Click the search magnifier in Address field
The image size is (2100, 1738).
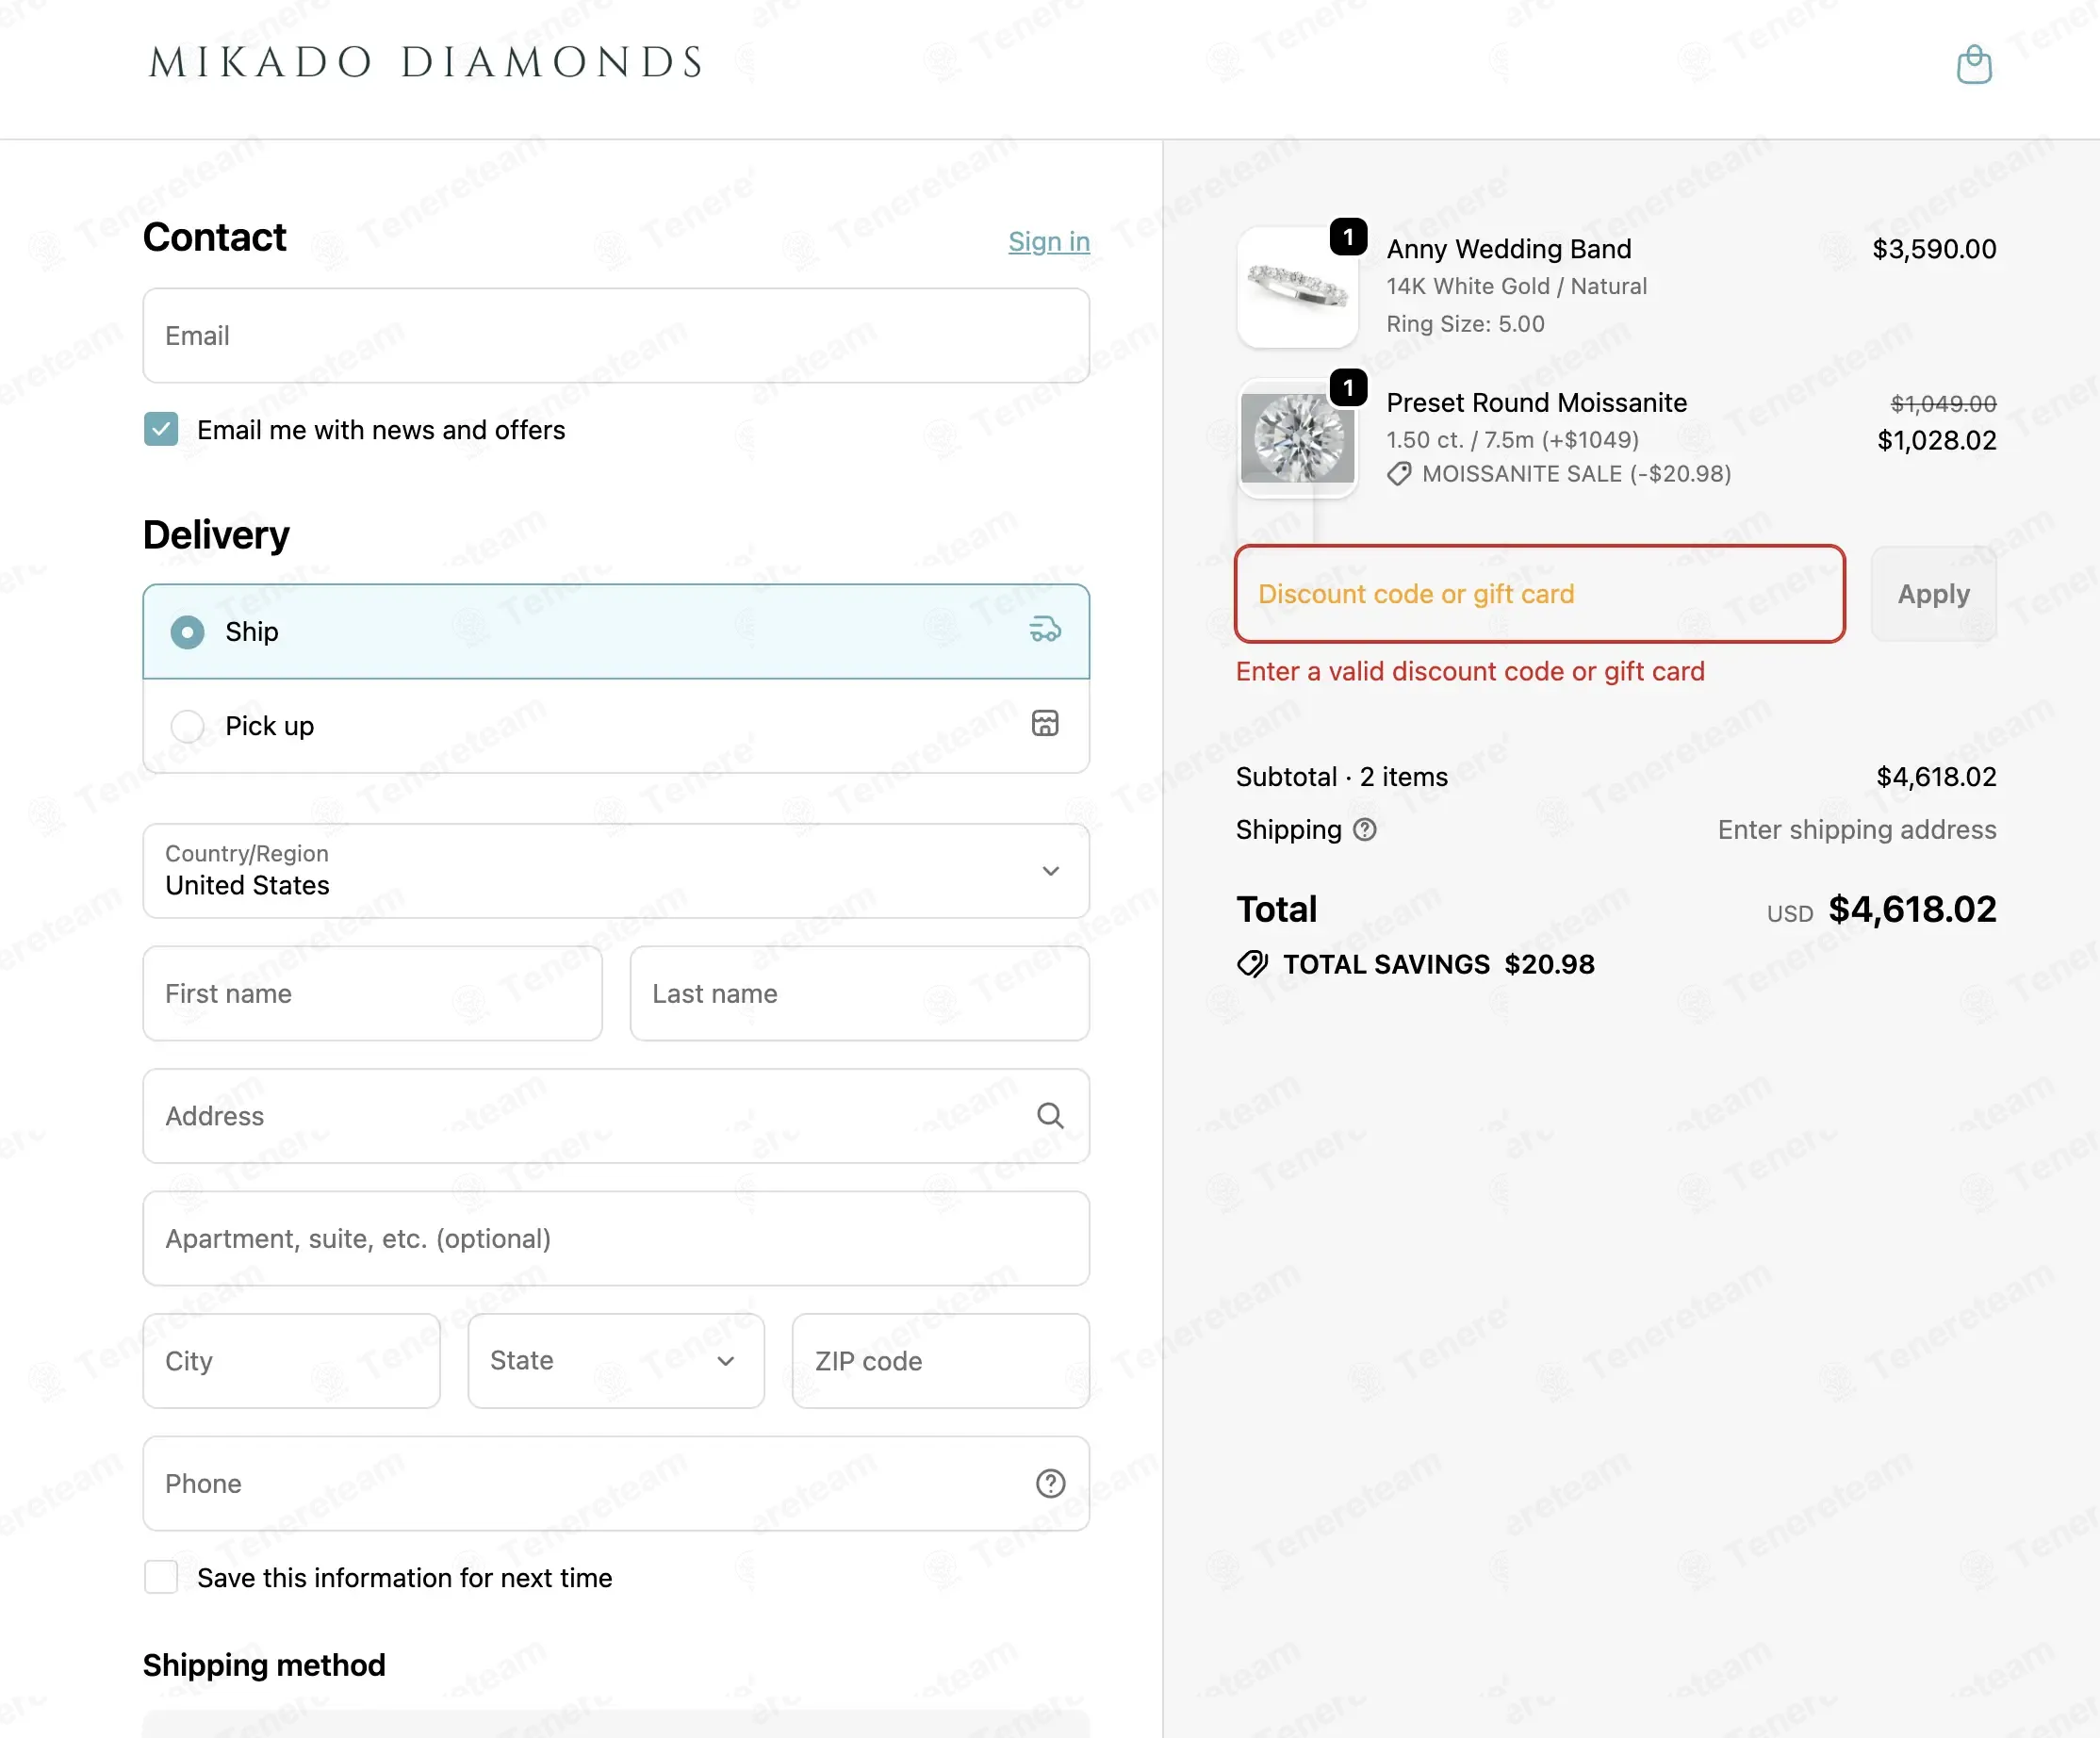tap(1050, 1116)
